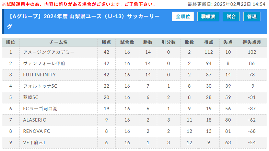Viewport: 269px width, 151px height.
Task: Click the 得失点差 column header
Action: (252, 42)
